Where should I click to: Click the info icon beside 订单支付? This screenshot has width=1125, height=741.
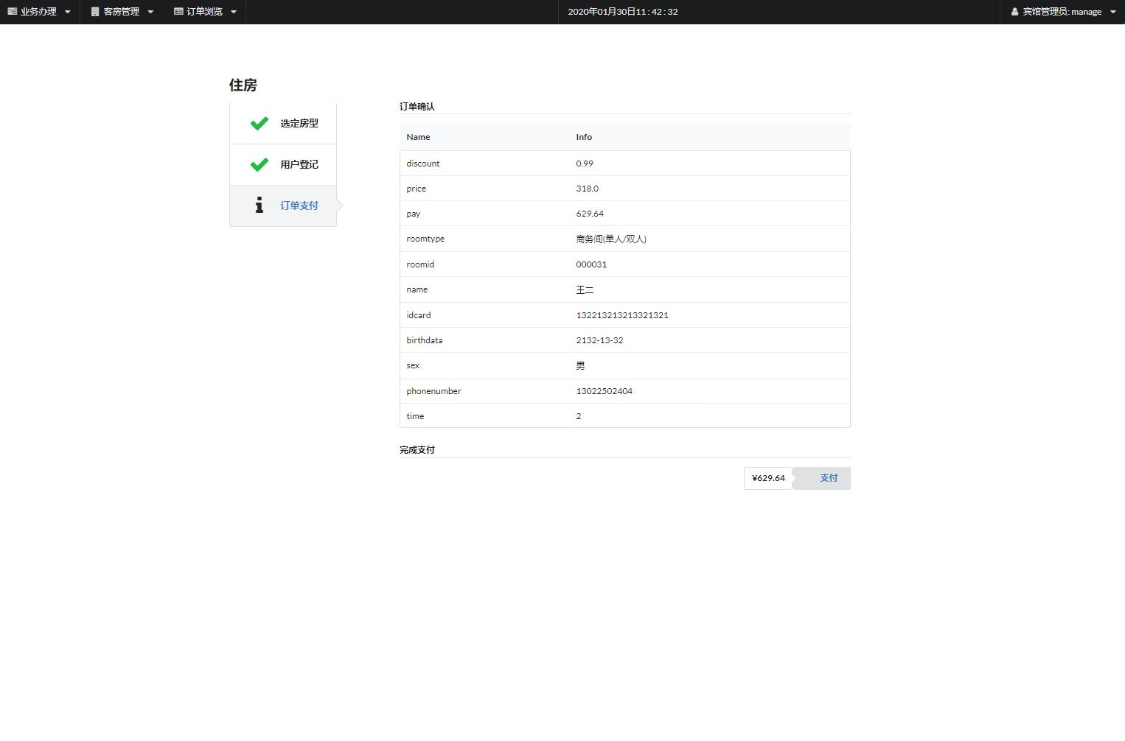259,206
